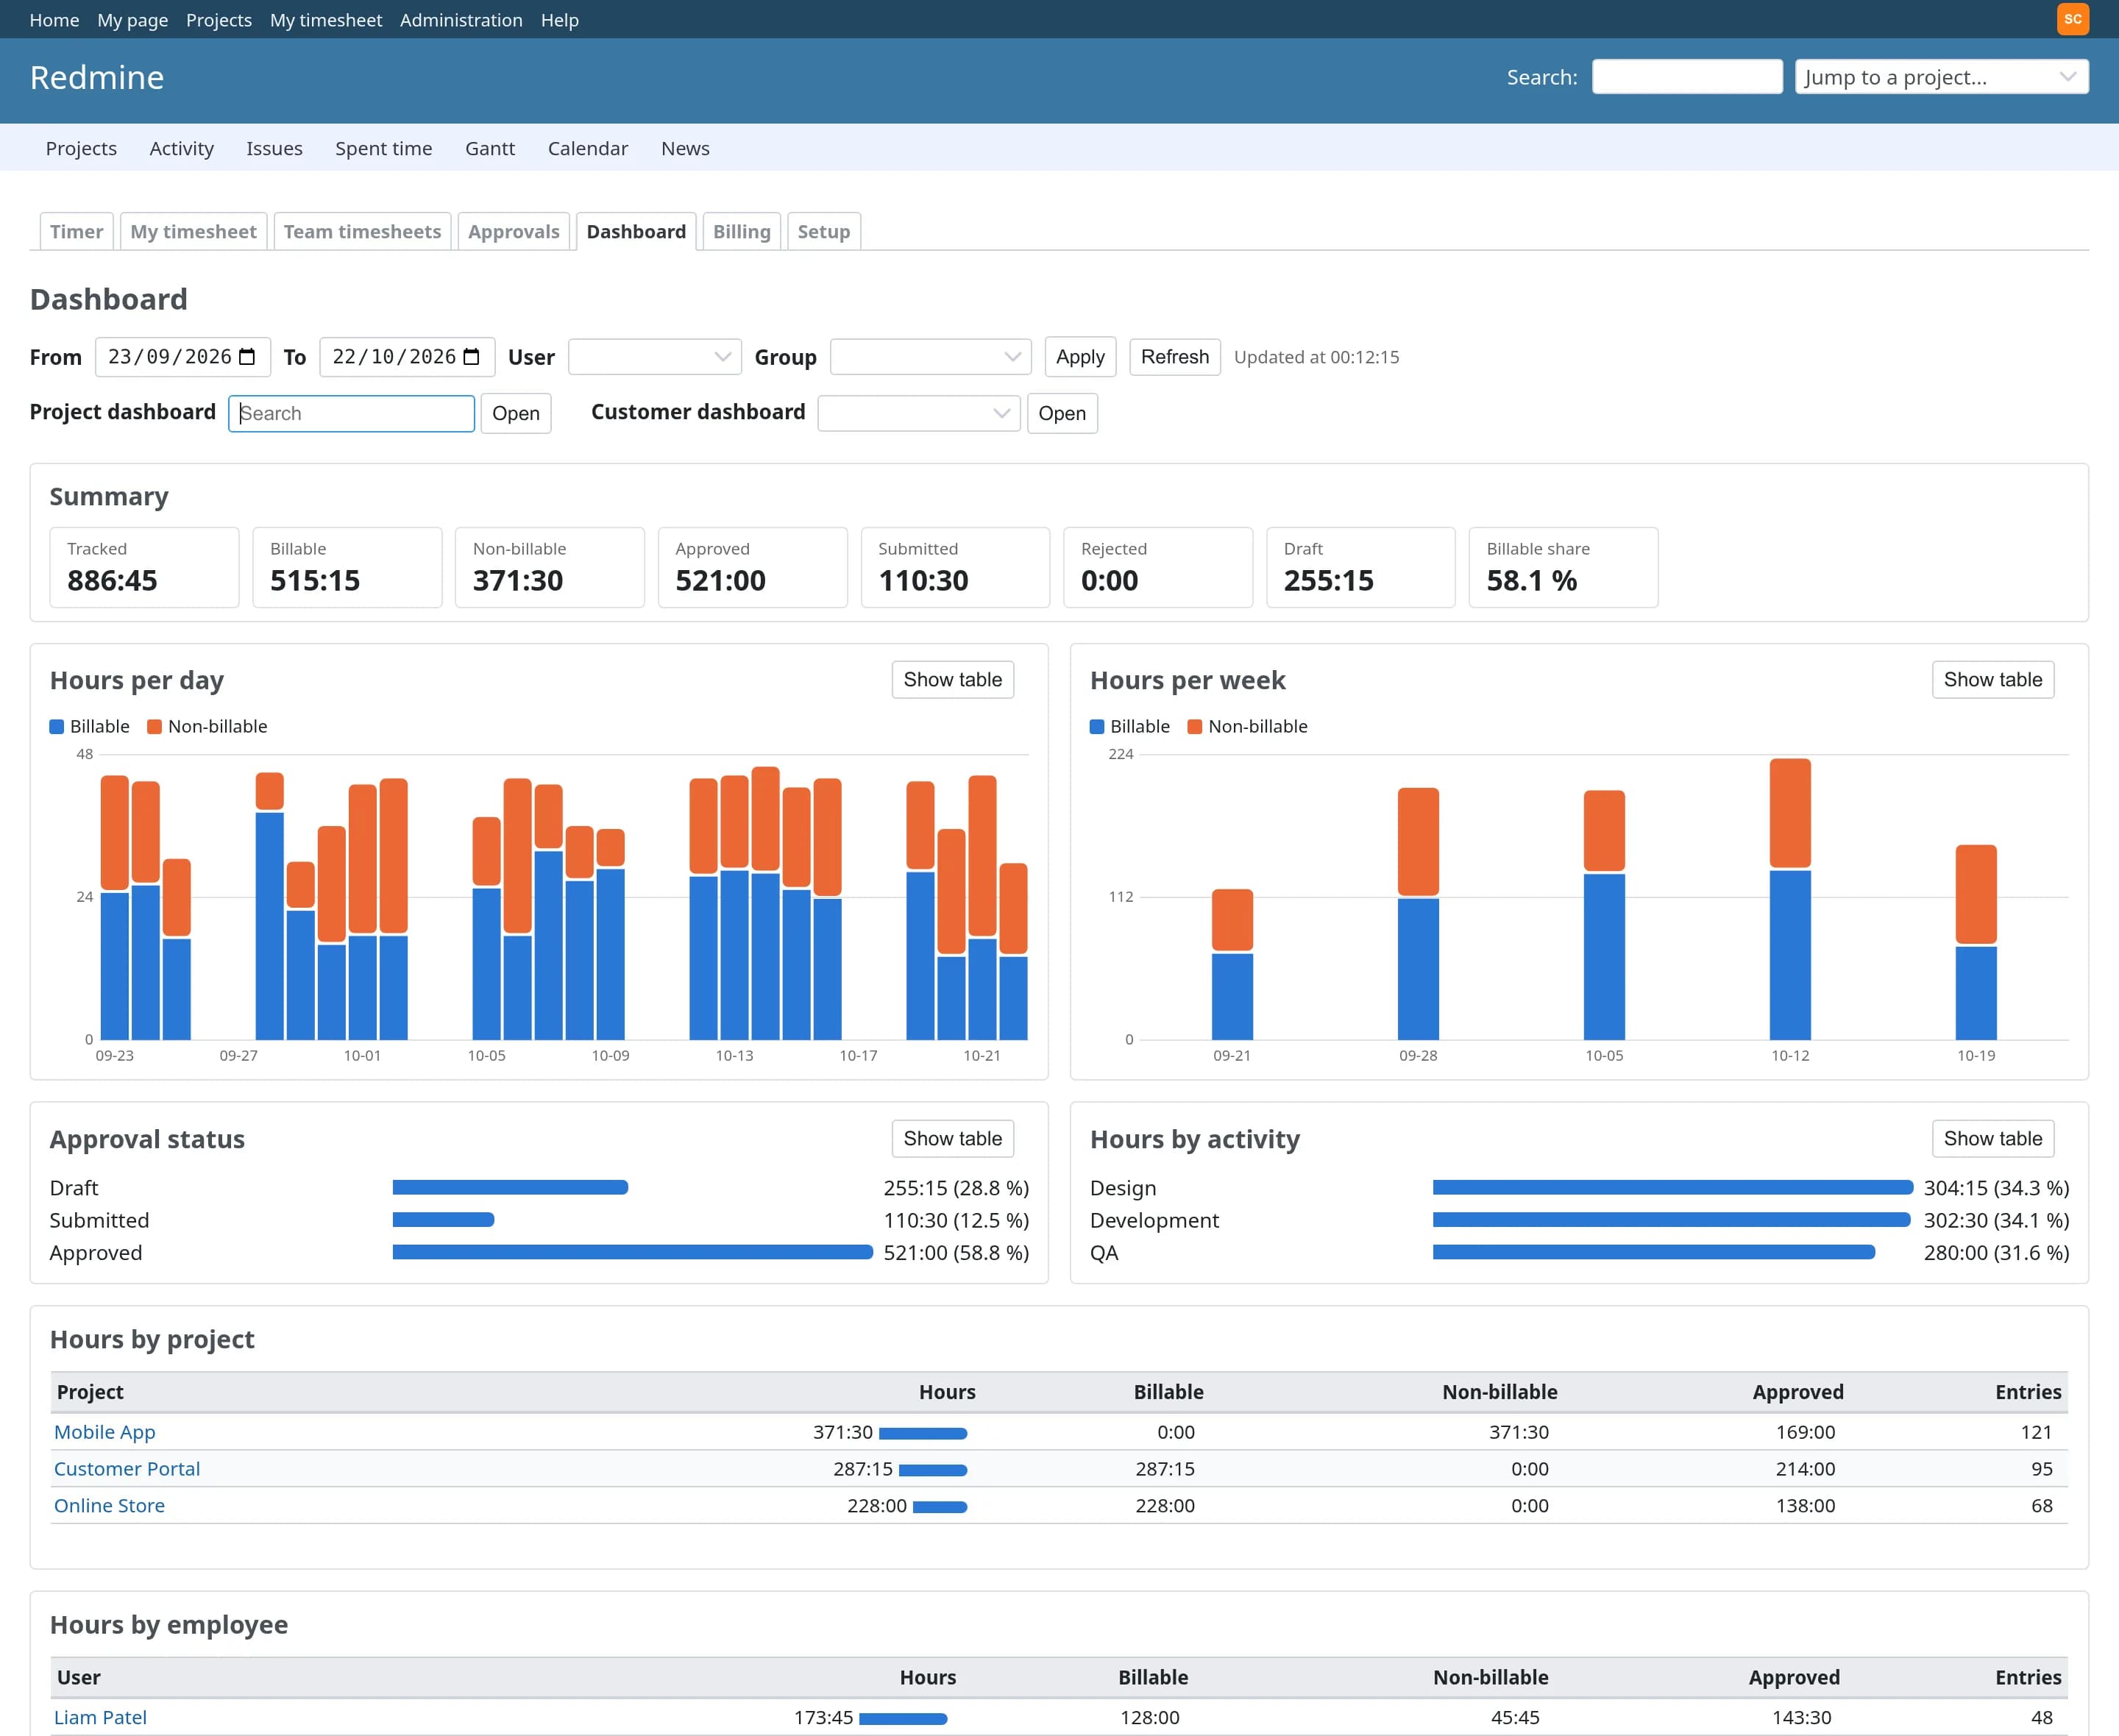Open the Team timesheets tab
The image size is (2119, 1736).
tap(362, 231)
